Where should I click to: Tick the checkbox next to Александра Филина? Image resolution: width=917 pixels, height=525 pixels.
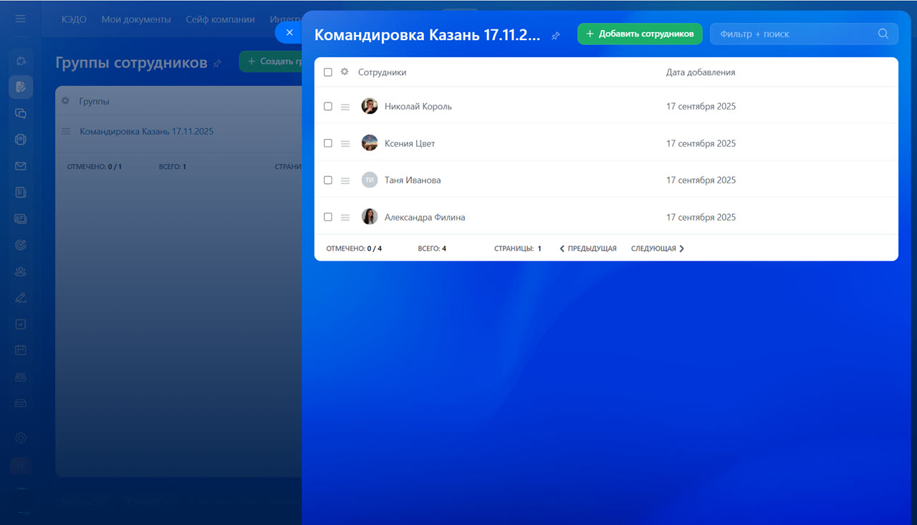(x=328, y=217)
